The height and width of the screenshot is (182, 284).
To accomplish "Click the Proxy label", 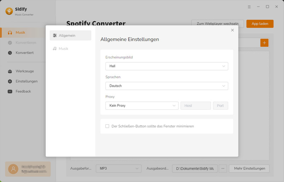I will pos(110,97).
